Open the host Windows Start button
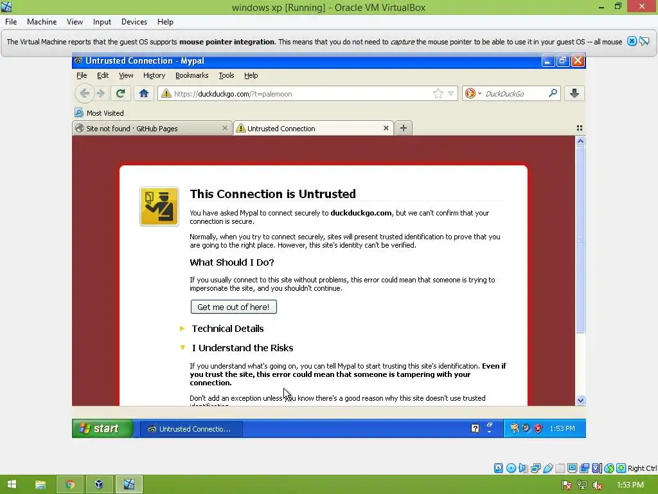The image size is (658, 494). pyautogui.click(x=12, y=484)
